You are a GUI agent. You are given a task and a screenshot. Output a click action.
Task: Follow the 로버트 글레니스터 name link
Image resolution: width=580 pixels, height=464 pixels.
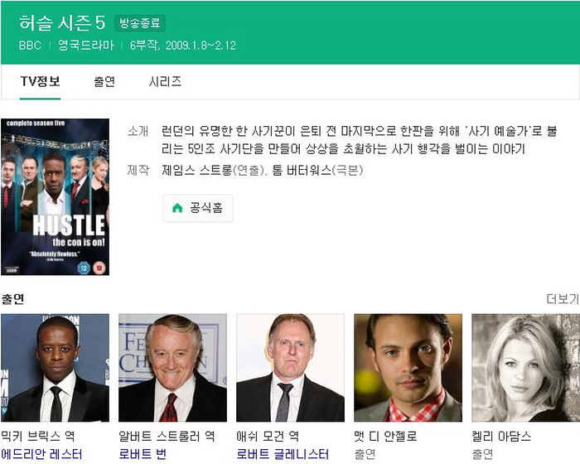[x=283, y=454]
